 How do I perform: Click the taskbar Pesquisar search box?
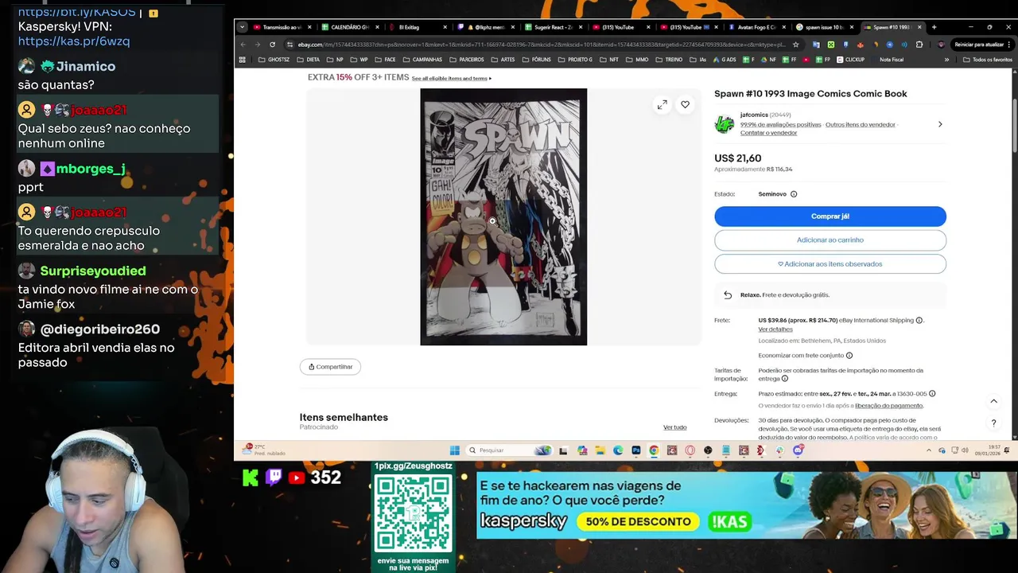pyautogui.click(x=509, y=450)
